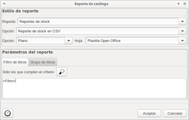Click the Cancelar button

click(175, 113)
